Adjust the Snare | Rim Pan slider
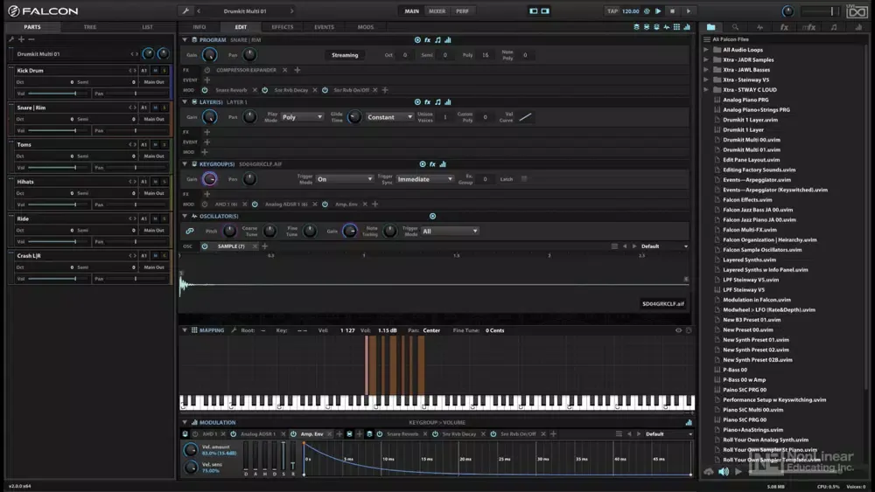Image resolution: width=875 pixels, height=492 pixels. [136, 130]
